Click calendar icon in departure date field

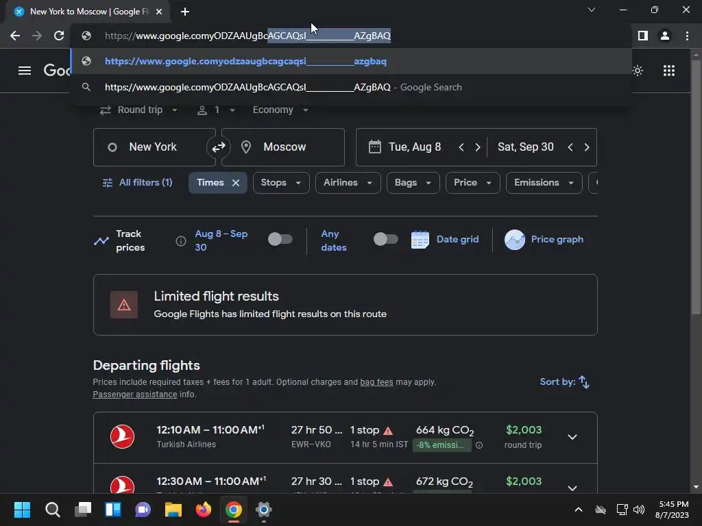click(x=375, y=147)
